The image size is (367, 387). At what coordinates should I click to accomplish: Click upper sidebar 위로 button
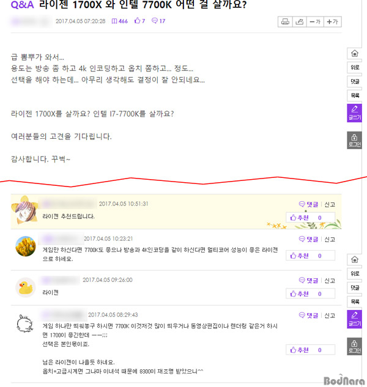click(355, 67)
